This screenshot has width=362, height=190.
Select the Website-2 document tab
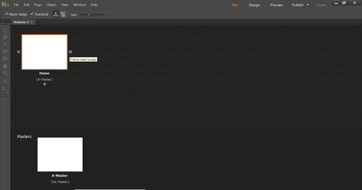pyautogui.click(x=21, y=22)
